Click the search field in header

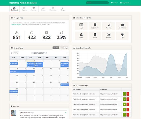[97, 3]
